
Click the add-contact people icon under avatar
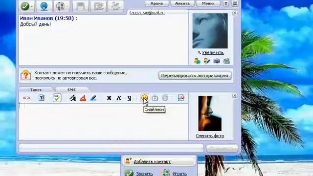197,61
